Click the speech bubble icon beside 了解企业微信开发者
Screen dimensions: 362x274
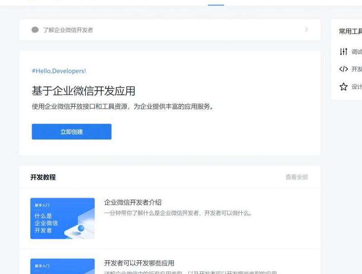(35, 30)
